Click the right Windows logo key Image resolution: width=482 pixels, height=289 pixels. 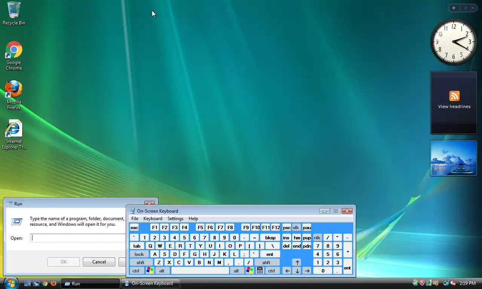[249, 271]
